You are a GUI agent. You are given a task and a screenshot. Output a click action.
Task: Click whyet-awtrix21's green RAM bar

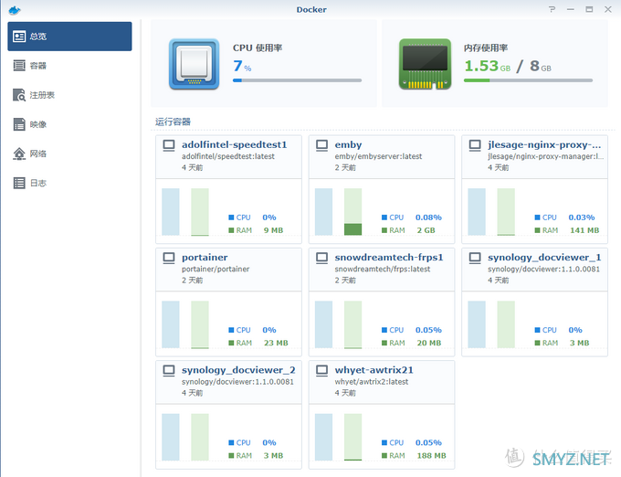pyautogui.click(x=353, y=437)
